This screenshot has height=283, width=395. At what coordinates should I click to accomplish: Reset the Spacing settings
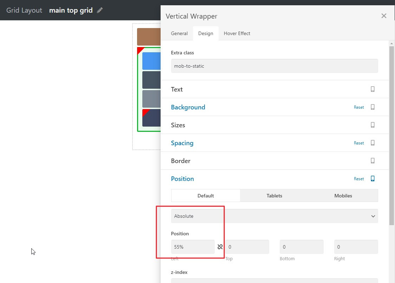point(359,143)
